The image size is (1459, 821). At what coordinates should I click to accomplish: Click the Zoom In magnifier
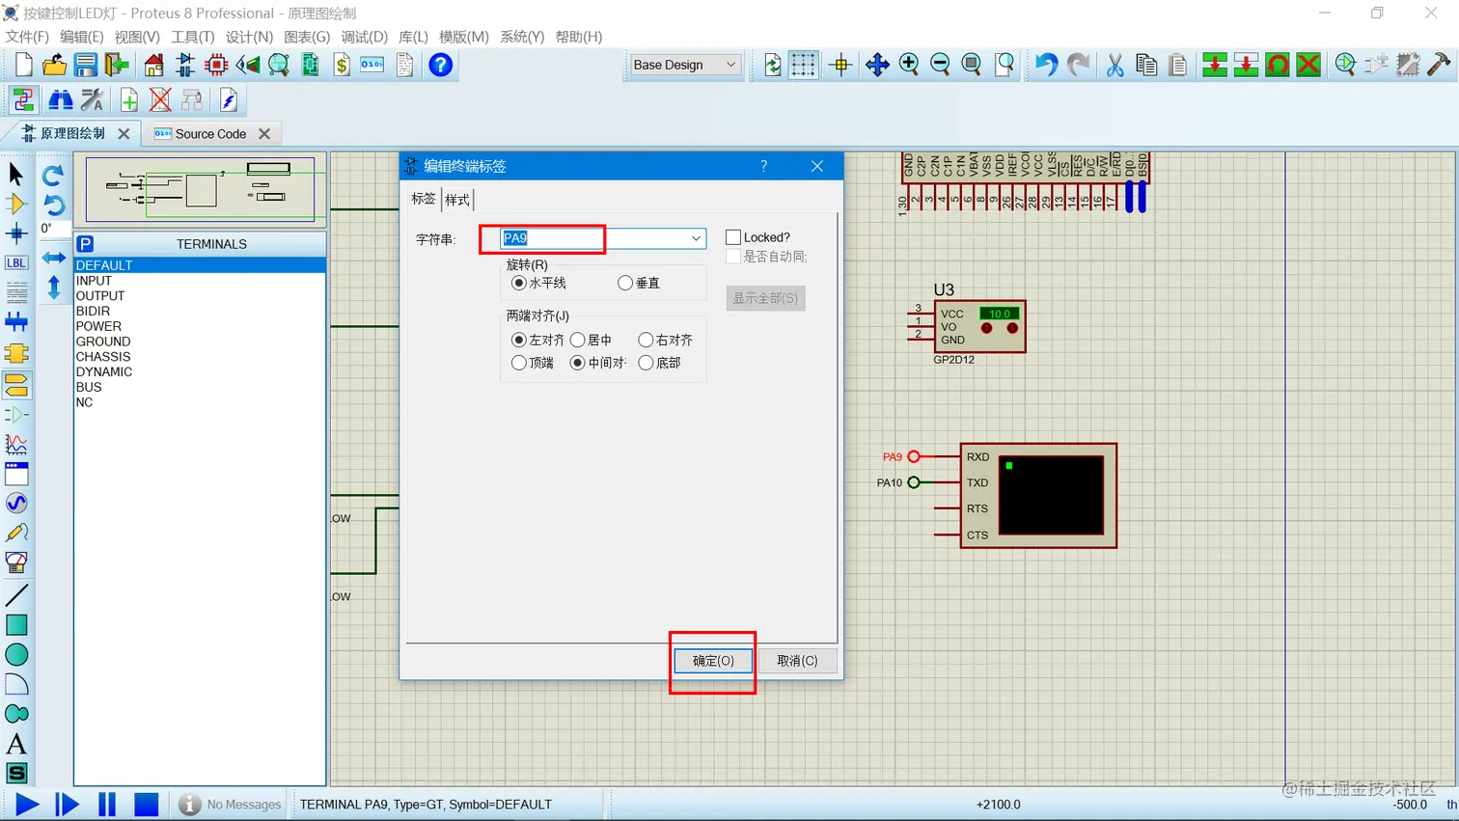tap(909, 65)
